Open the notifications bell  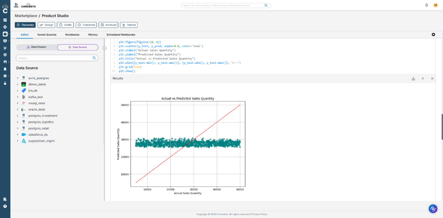coord(427,5)
